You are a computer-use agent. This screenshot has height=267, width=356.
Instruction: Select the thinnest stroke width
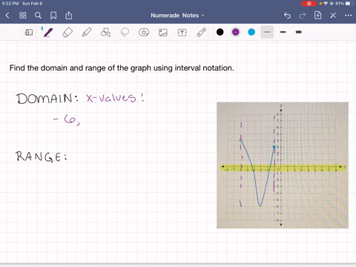pos(267,32)
